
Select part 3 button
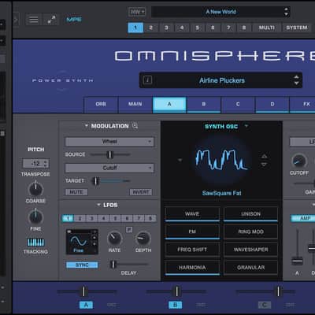(x=166, y=28)
